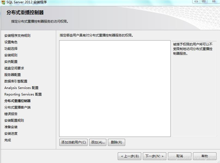The image size is (220, 163).
Task: Click the 被授予权限的用户 description text panel
Action: (x=194, y=89)
